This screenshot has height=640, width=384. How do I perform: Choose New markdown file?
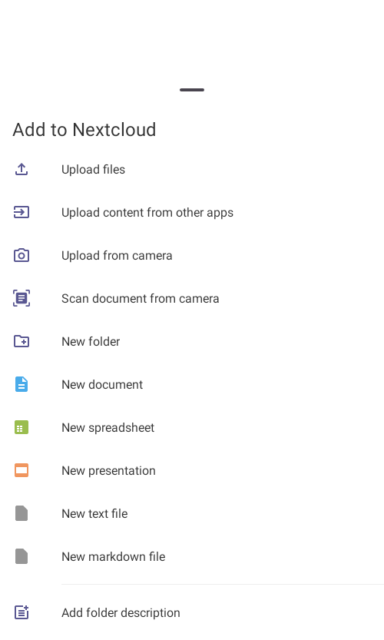(192, 556)
